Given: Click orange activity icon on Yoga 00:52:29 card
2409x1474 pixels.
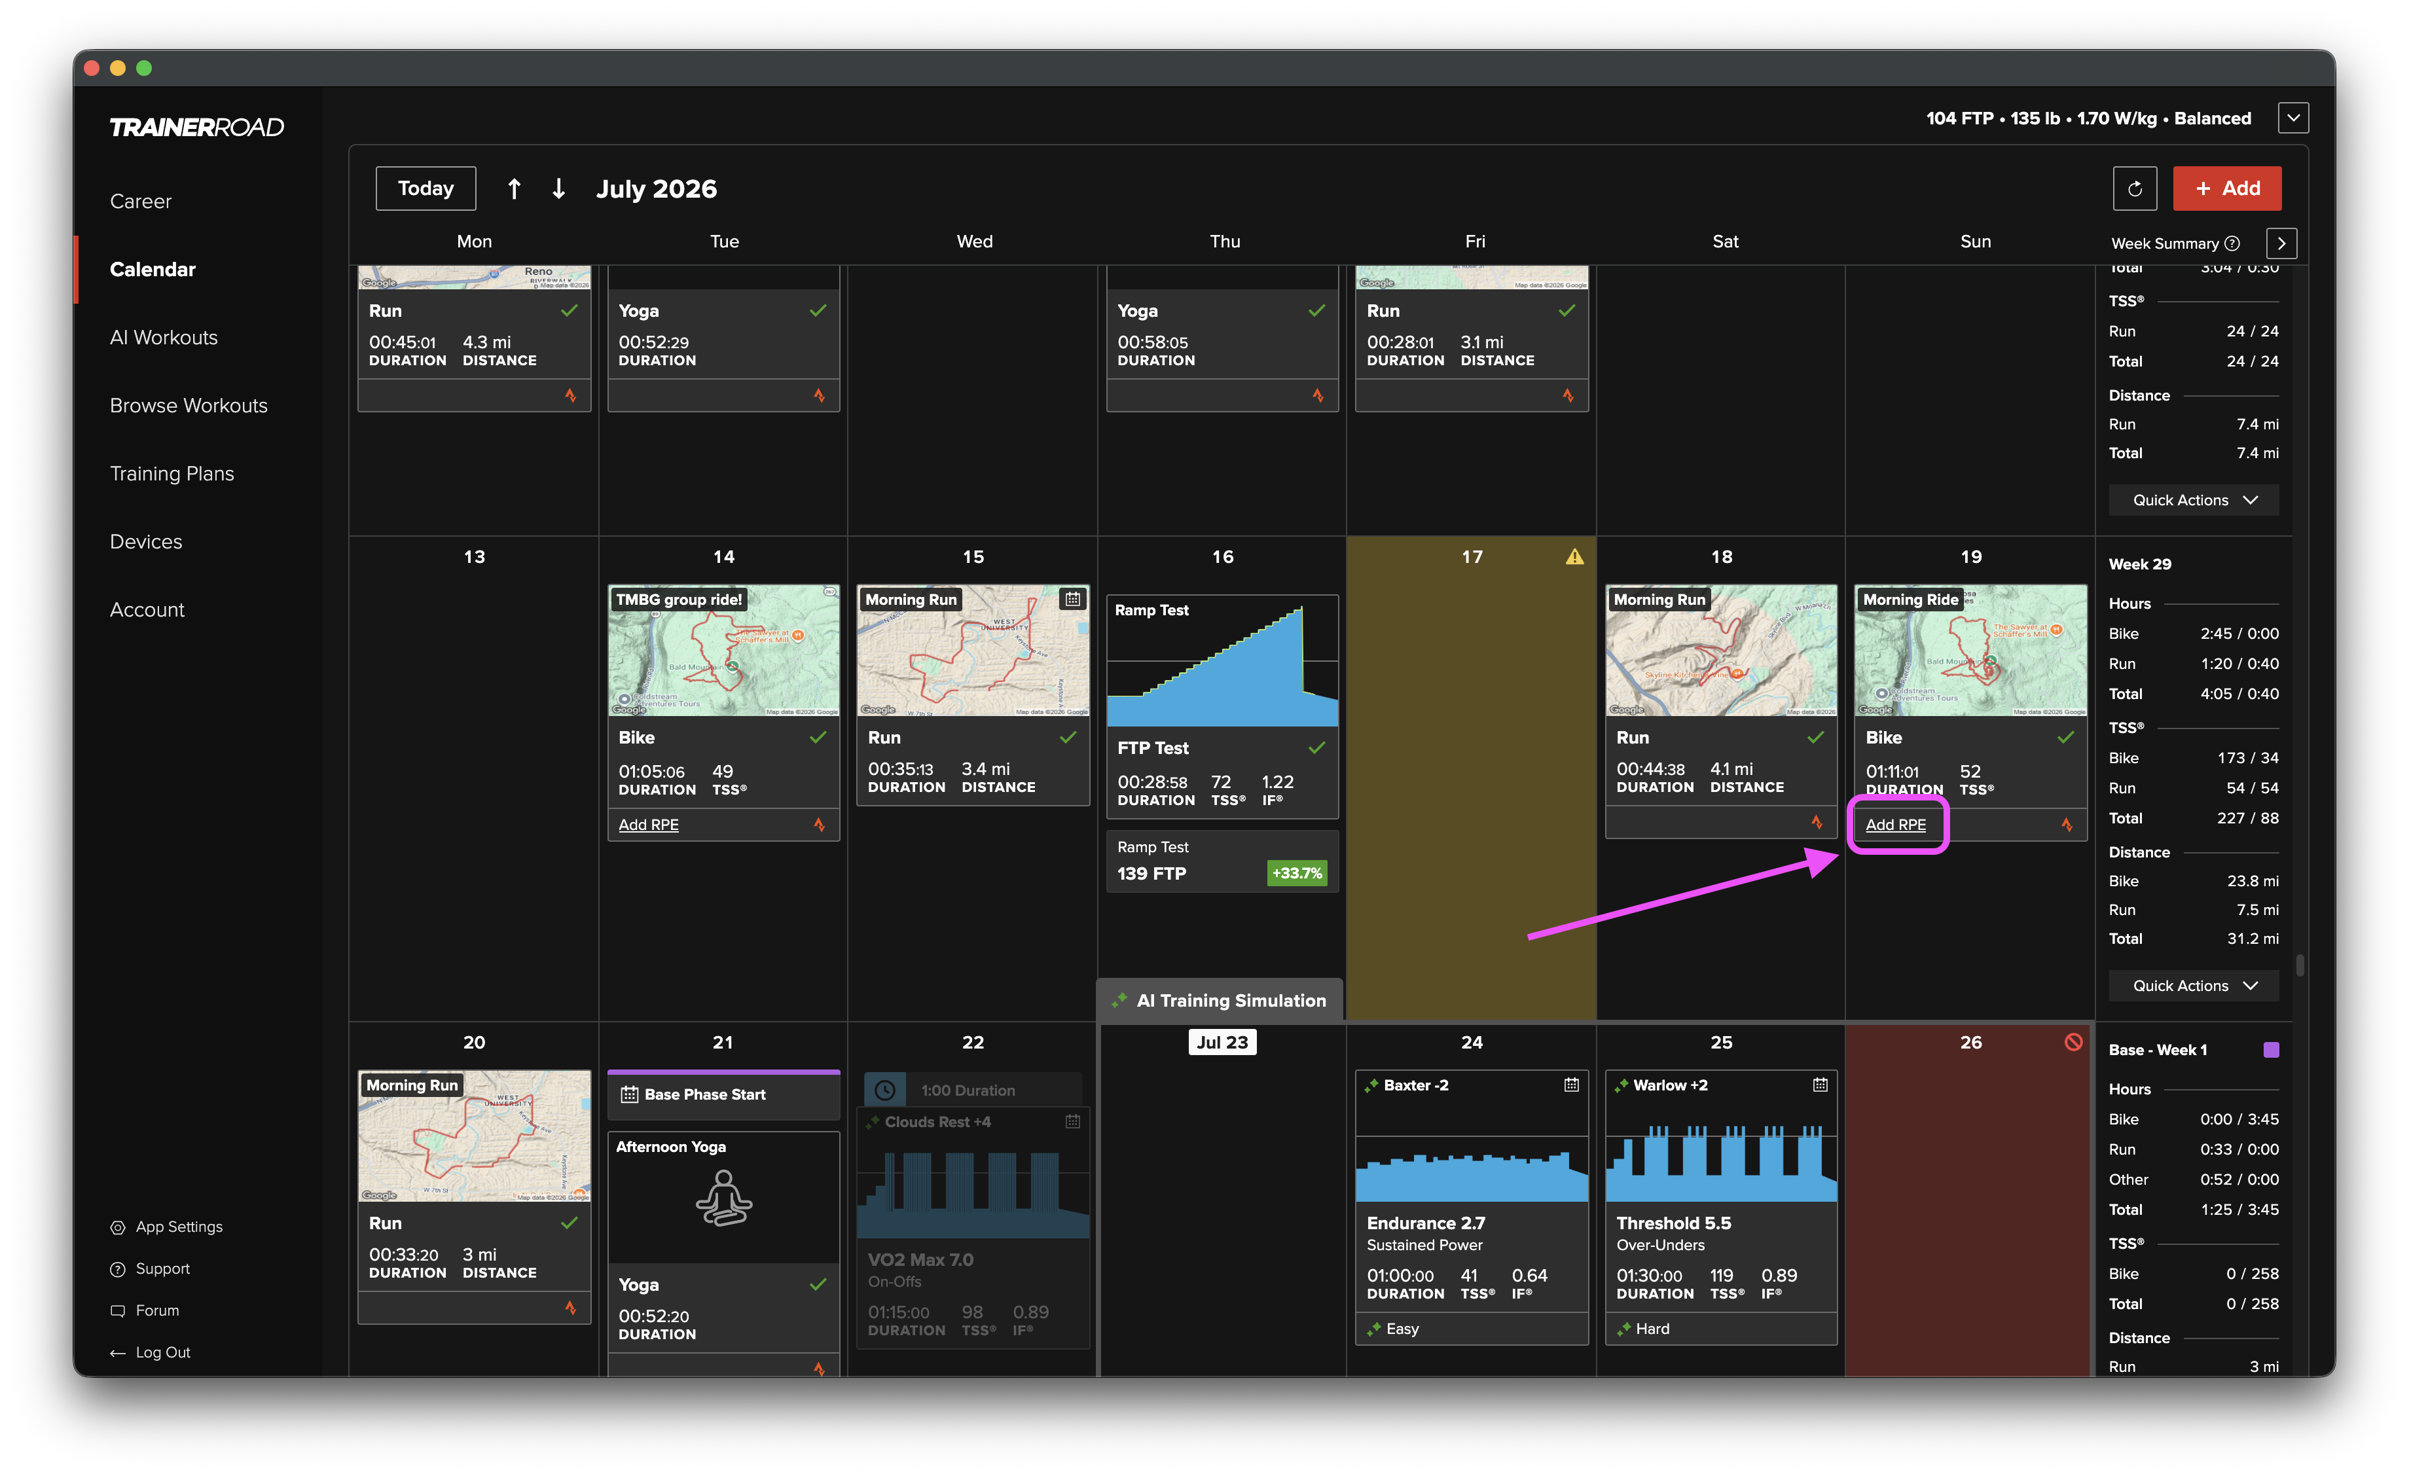Looking at the screenshot, I should coord(820,396).
